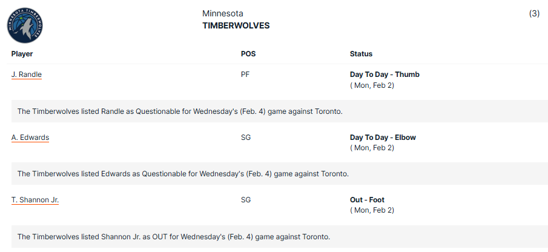Open T. Shannon Jr. player link
Viewport: 548px width, 252px height.
click(35, 200)
